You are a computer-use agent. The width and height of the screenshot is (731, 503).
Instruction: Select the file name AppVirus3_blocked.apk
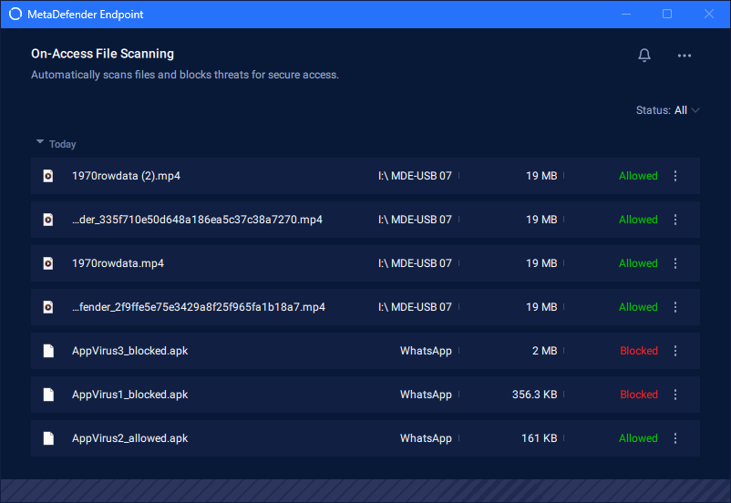coord(129,351)
